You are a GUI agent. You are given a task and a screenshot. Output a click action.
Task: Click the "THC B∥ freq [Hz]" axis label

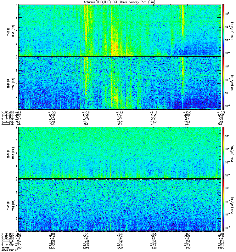[11, 205]
